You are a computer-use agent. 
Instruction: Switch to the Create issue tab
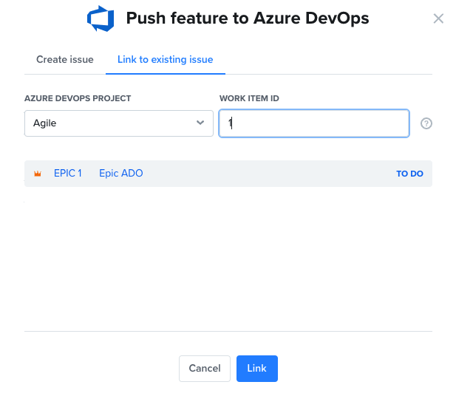[65, 59]
